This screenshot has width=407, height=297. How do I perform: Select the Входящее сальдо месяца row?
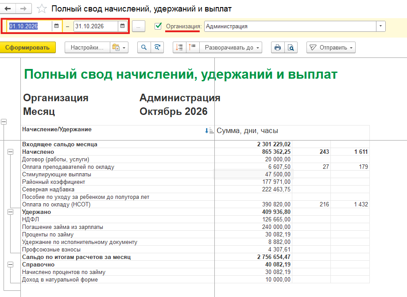195,144
